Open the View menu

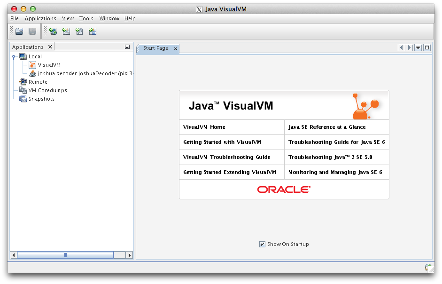pyautogui.click(x=68, y=19)
